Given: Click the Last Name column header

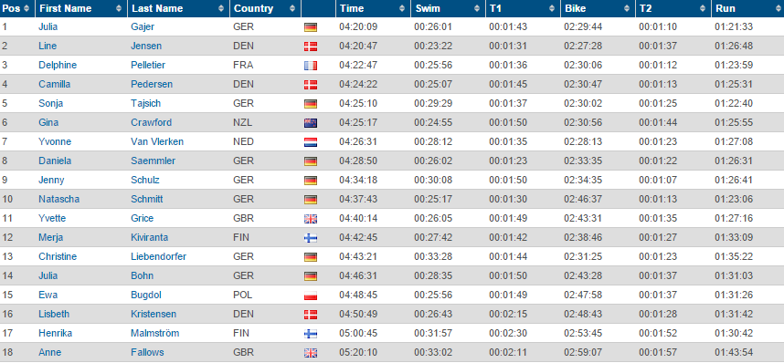Looking at the screenshot, I should [x=178, y=8].
